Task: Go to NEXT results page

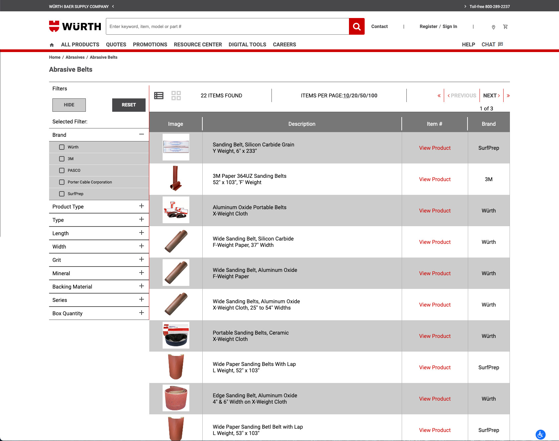Action: [492, 96]
